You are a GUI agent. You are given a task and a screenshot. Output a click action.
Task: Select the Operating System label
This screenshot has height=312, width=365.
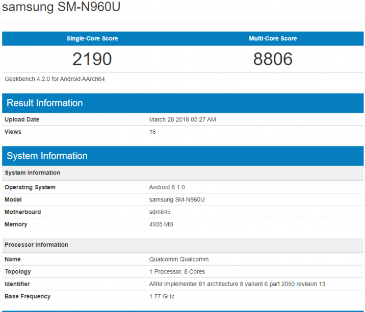pyautogui.click(x=30, y=187)
